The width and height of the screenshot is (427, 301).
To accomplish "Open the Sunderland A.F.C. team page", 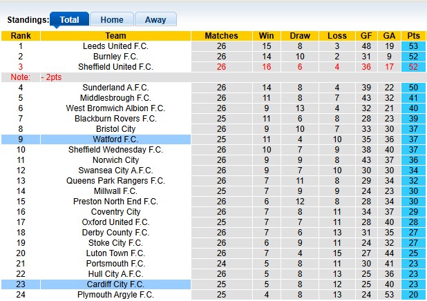I will [115, 88].
